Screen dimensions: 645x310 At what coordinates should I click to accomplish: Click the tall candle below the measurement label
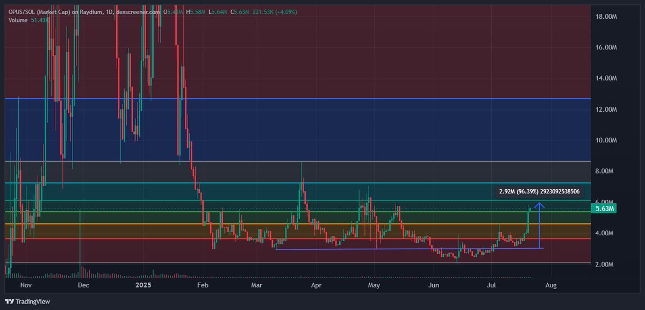pyautogui.click(x=529, y=220)
